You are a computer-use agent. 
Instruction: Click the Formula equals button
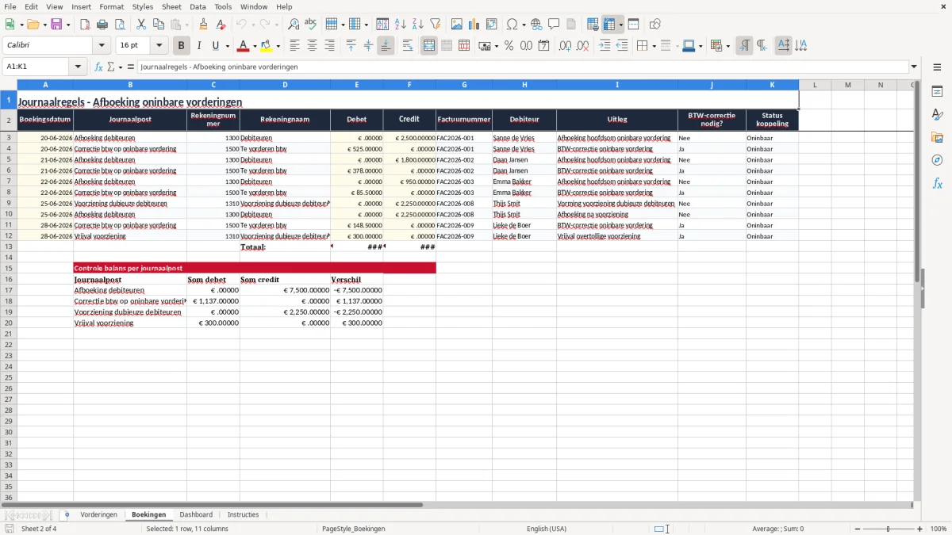pos(131,67)
